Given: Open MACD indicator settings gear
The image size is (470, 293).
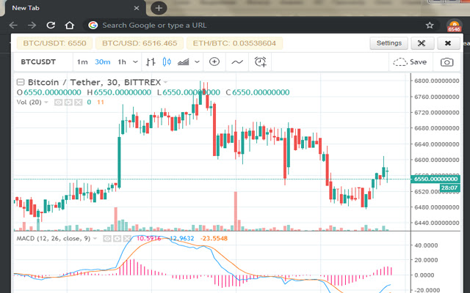Looking at the screenshot, I should point(117,238).
